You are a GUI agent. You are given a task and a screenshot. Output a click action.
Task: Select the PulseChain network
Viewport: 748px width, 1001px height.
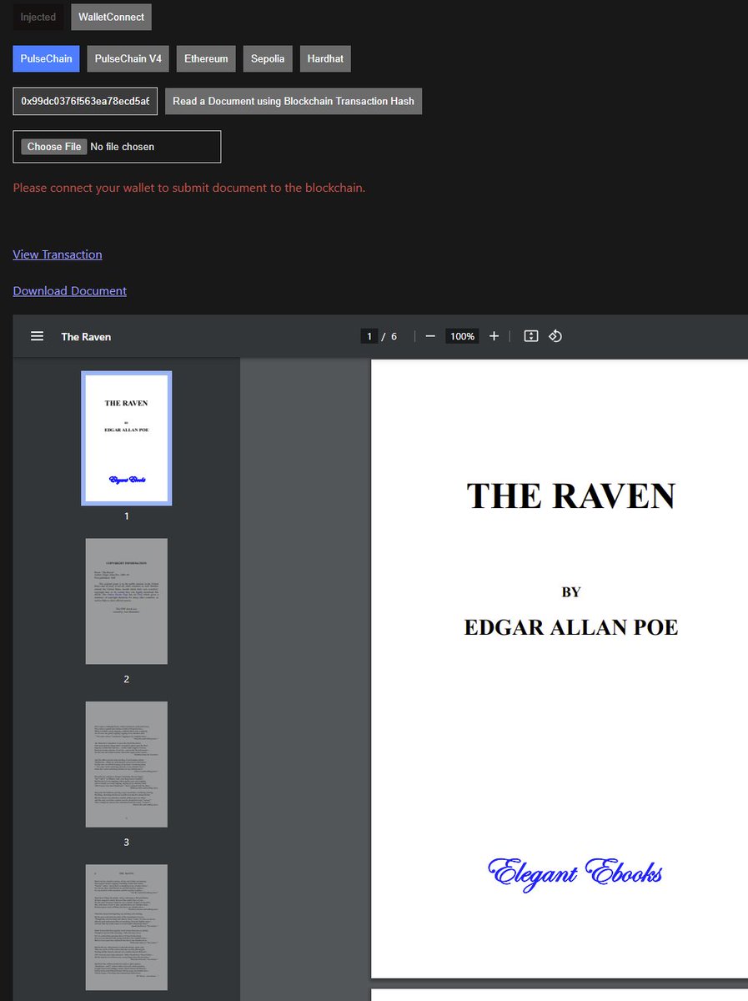(46, 59)
